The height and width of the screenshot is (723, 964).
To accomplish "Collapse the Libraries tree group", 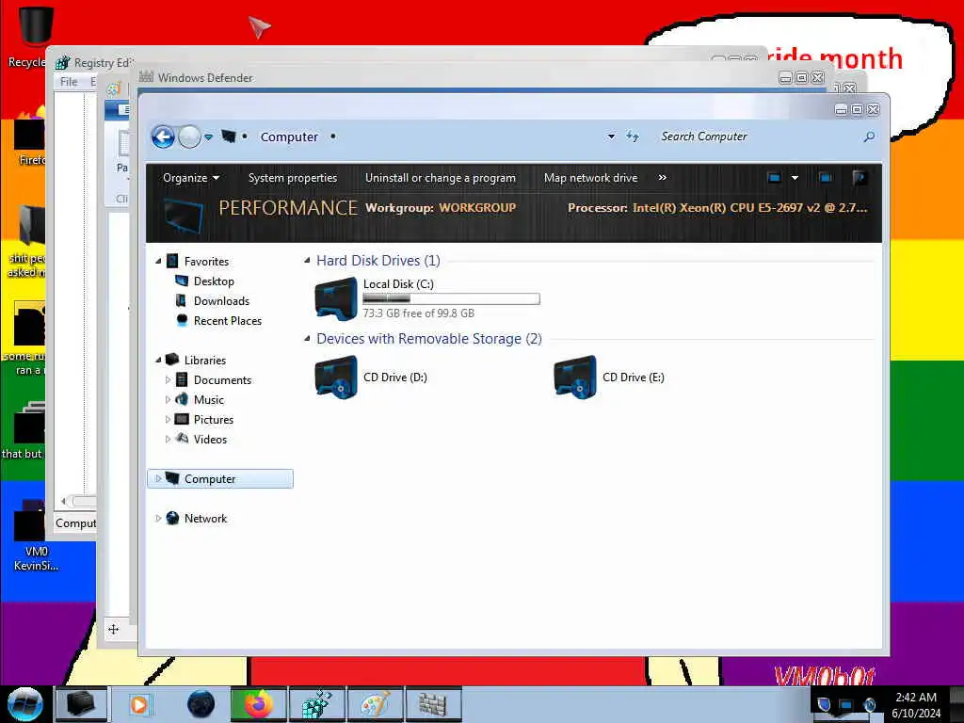I will 158,360.
